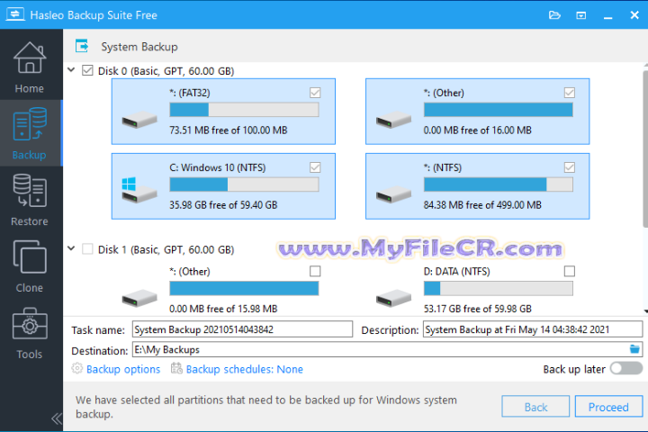Viewport: 648px width, 432px height.
Task: Collapse the Disk 0 partition list
Action: [x=71, y=70]
